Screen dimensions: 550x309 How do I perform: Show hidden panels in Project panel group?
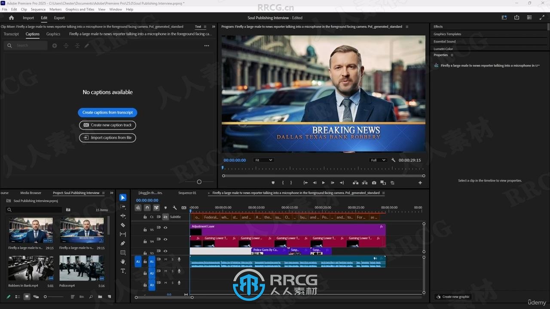pyautogui.click(x=112, y=193)
